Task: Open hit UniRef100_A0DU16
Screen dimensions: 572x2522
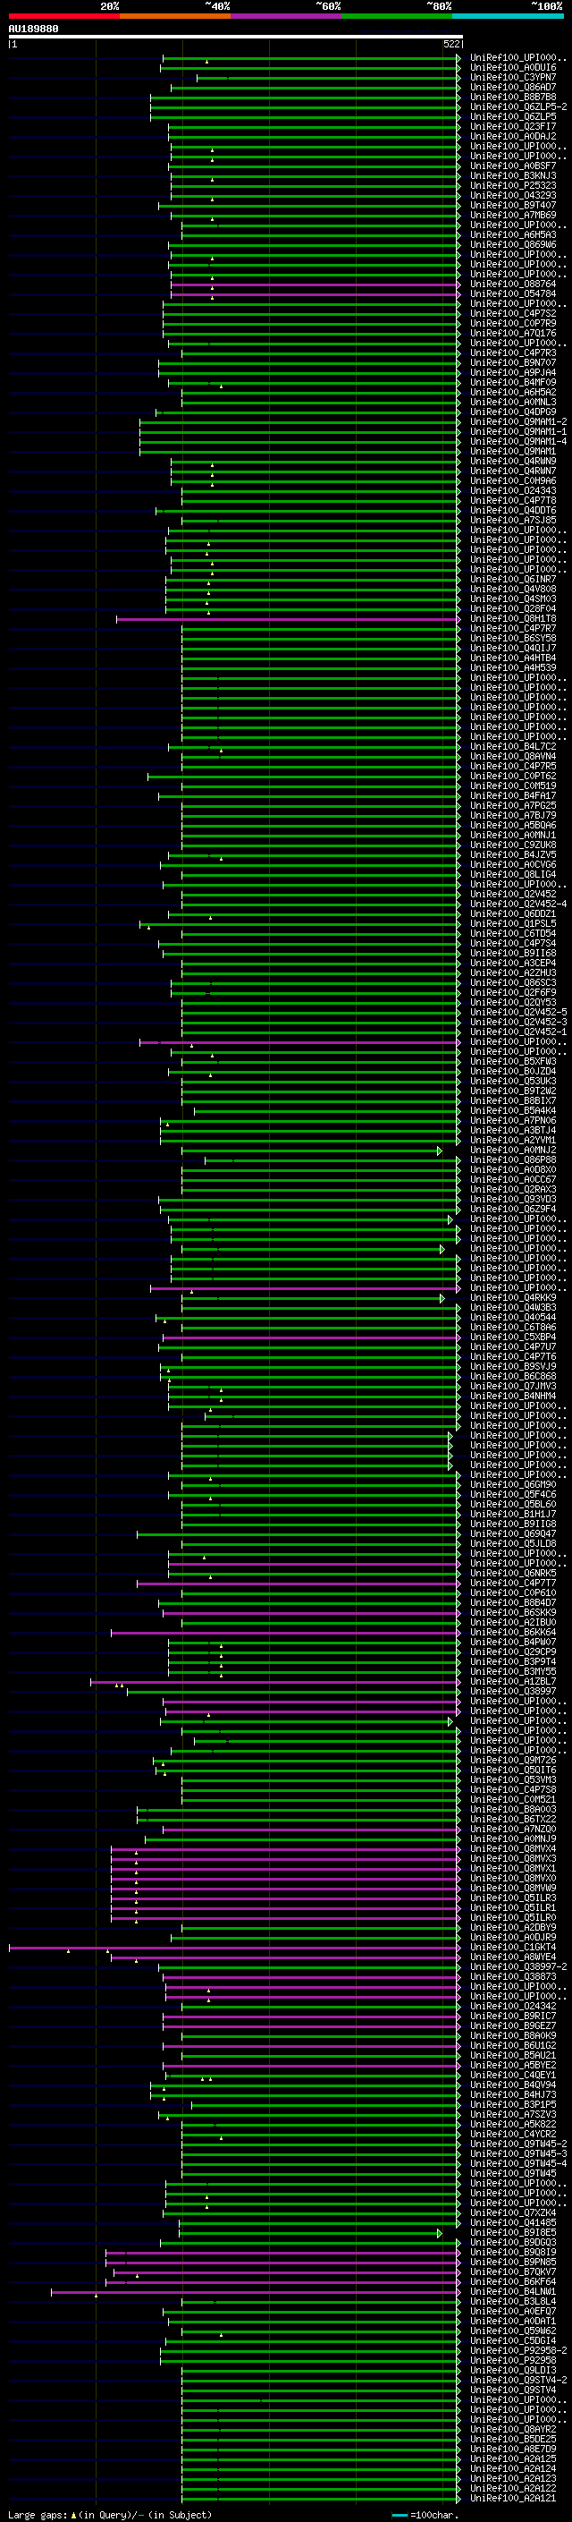Action: (x=513, y=68)
